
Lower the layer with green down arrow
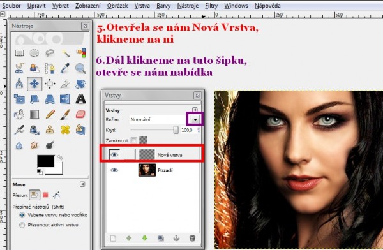[145, 239]
